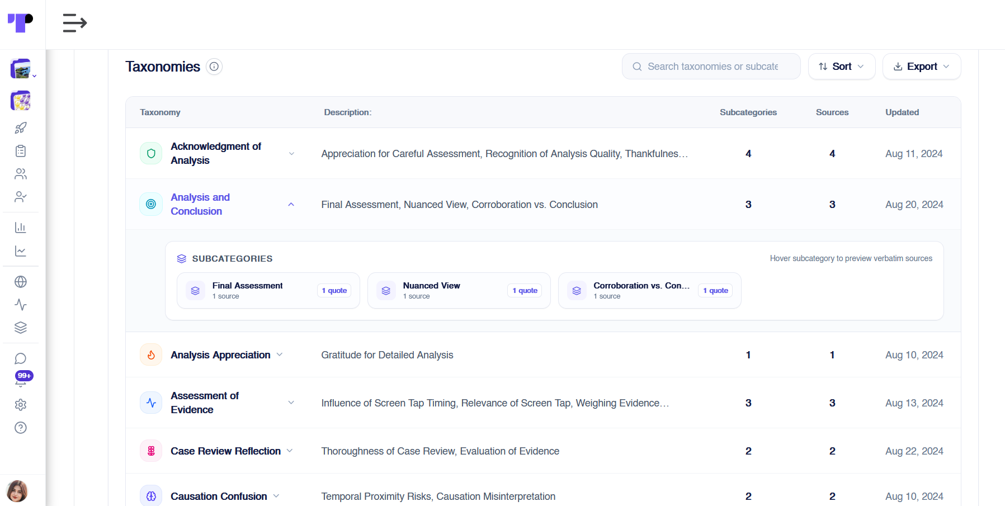1005x506 pixels.
Task: Switch workspace via first thumbnail
Action: tap(21, 69)
